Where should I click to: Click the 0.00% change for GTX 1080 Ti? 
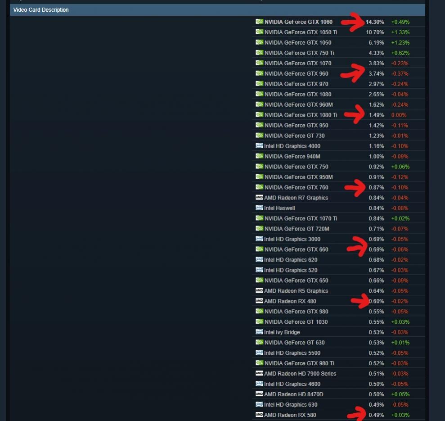(x=399, y=115)
